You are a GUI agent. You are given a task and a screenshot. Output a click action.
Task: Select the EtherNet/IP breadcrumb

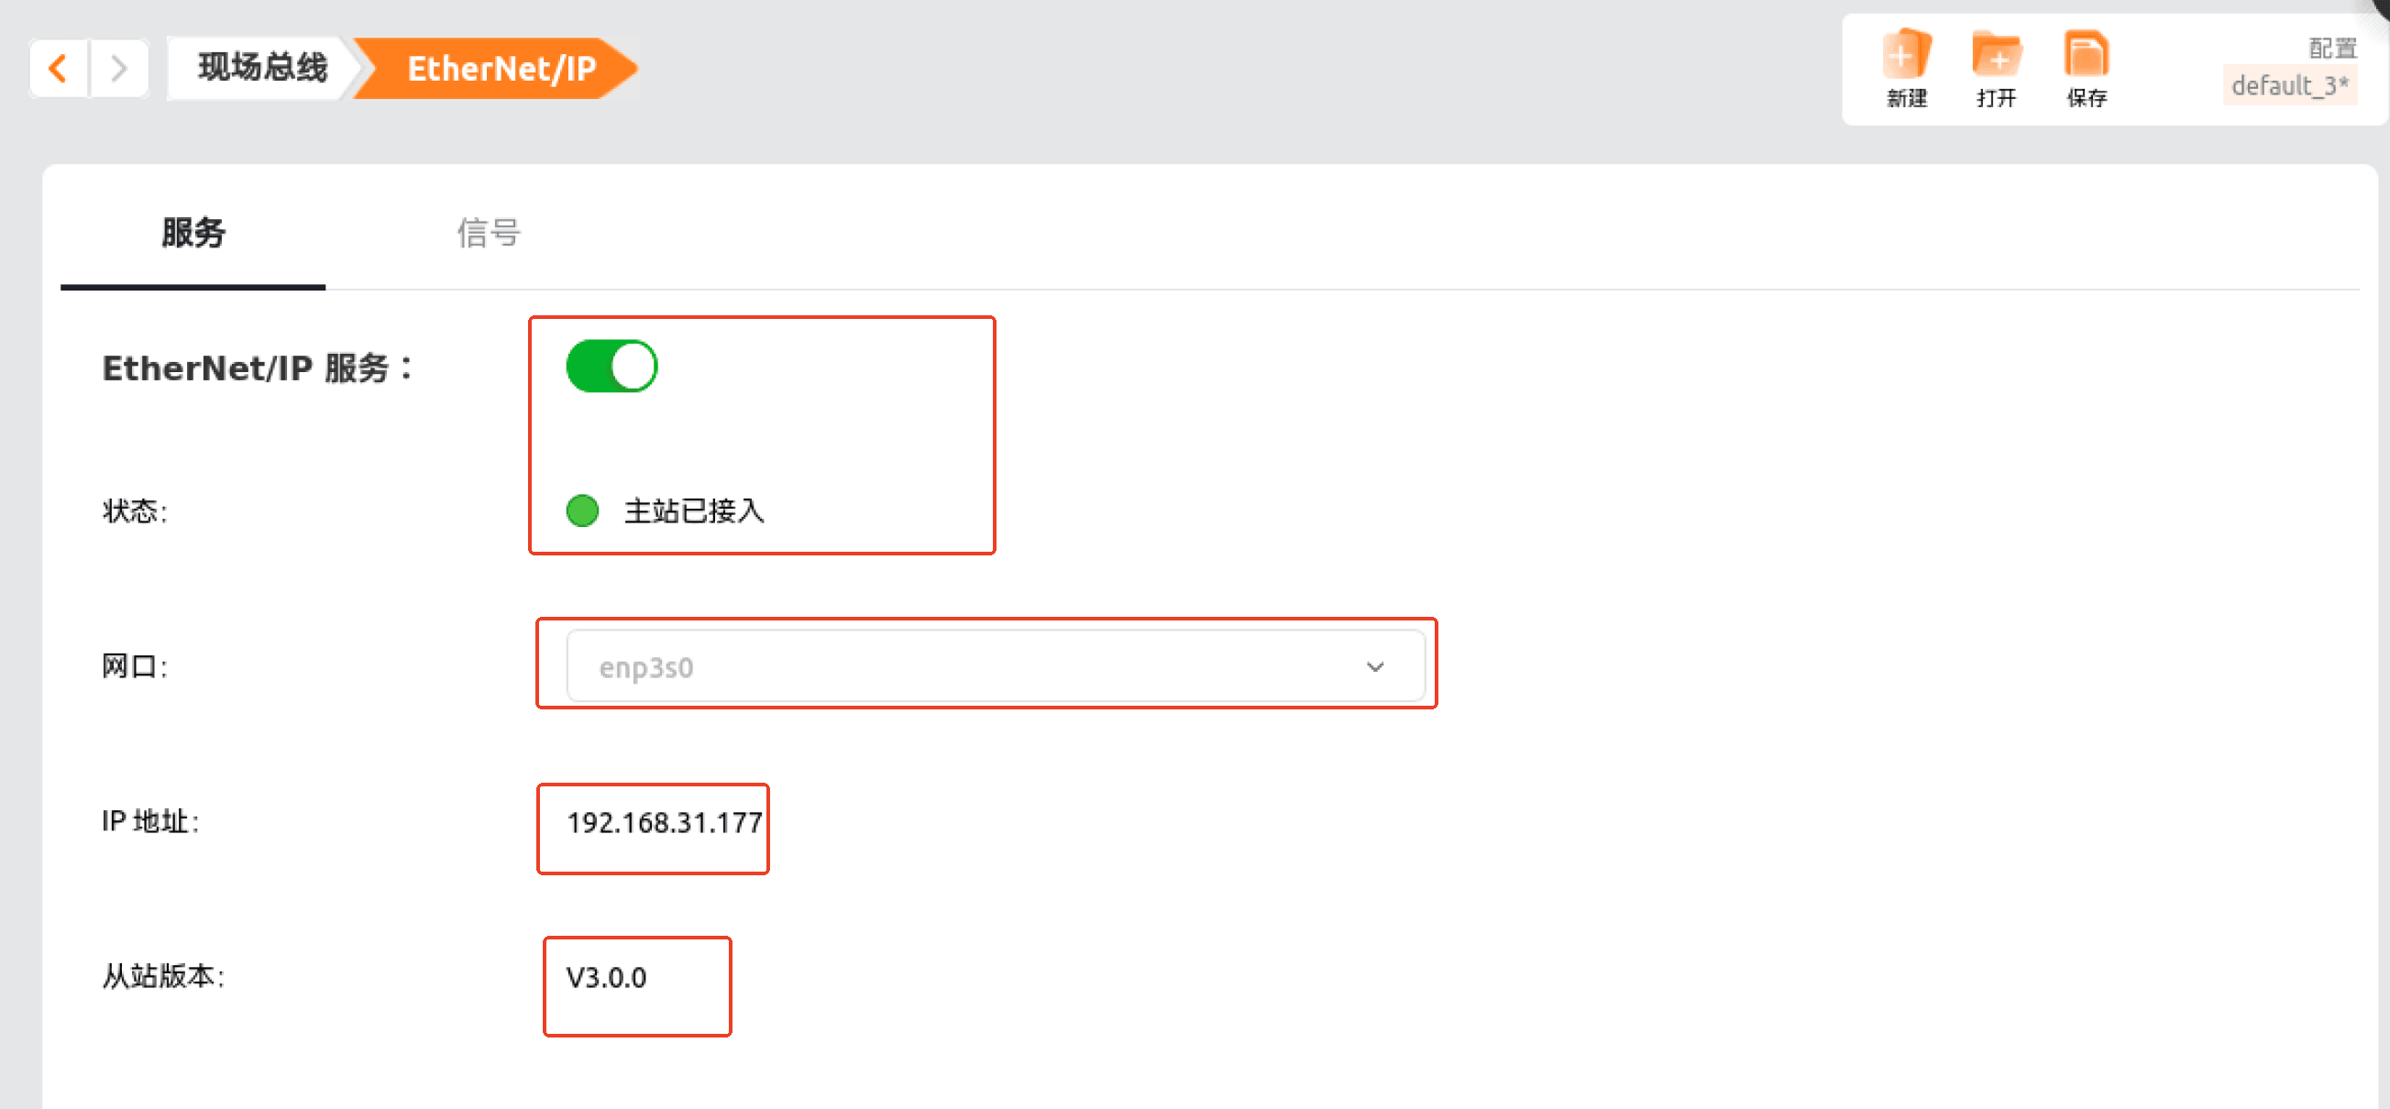point(501,69)
